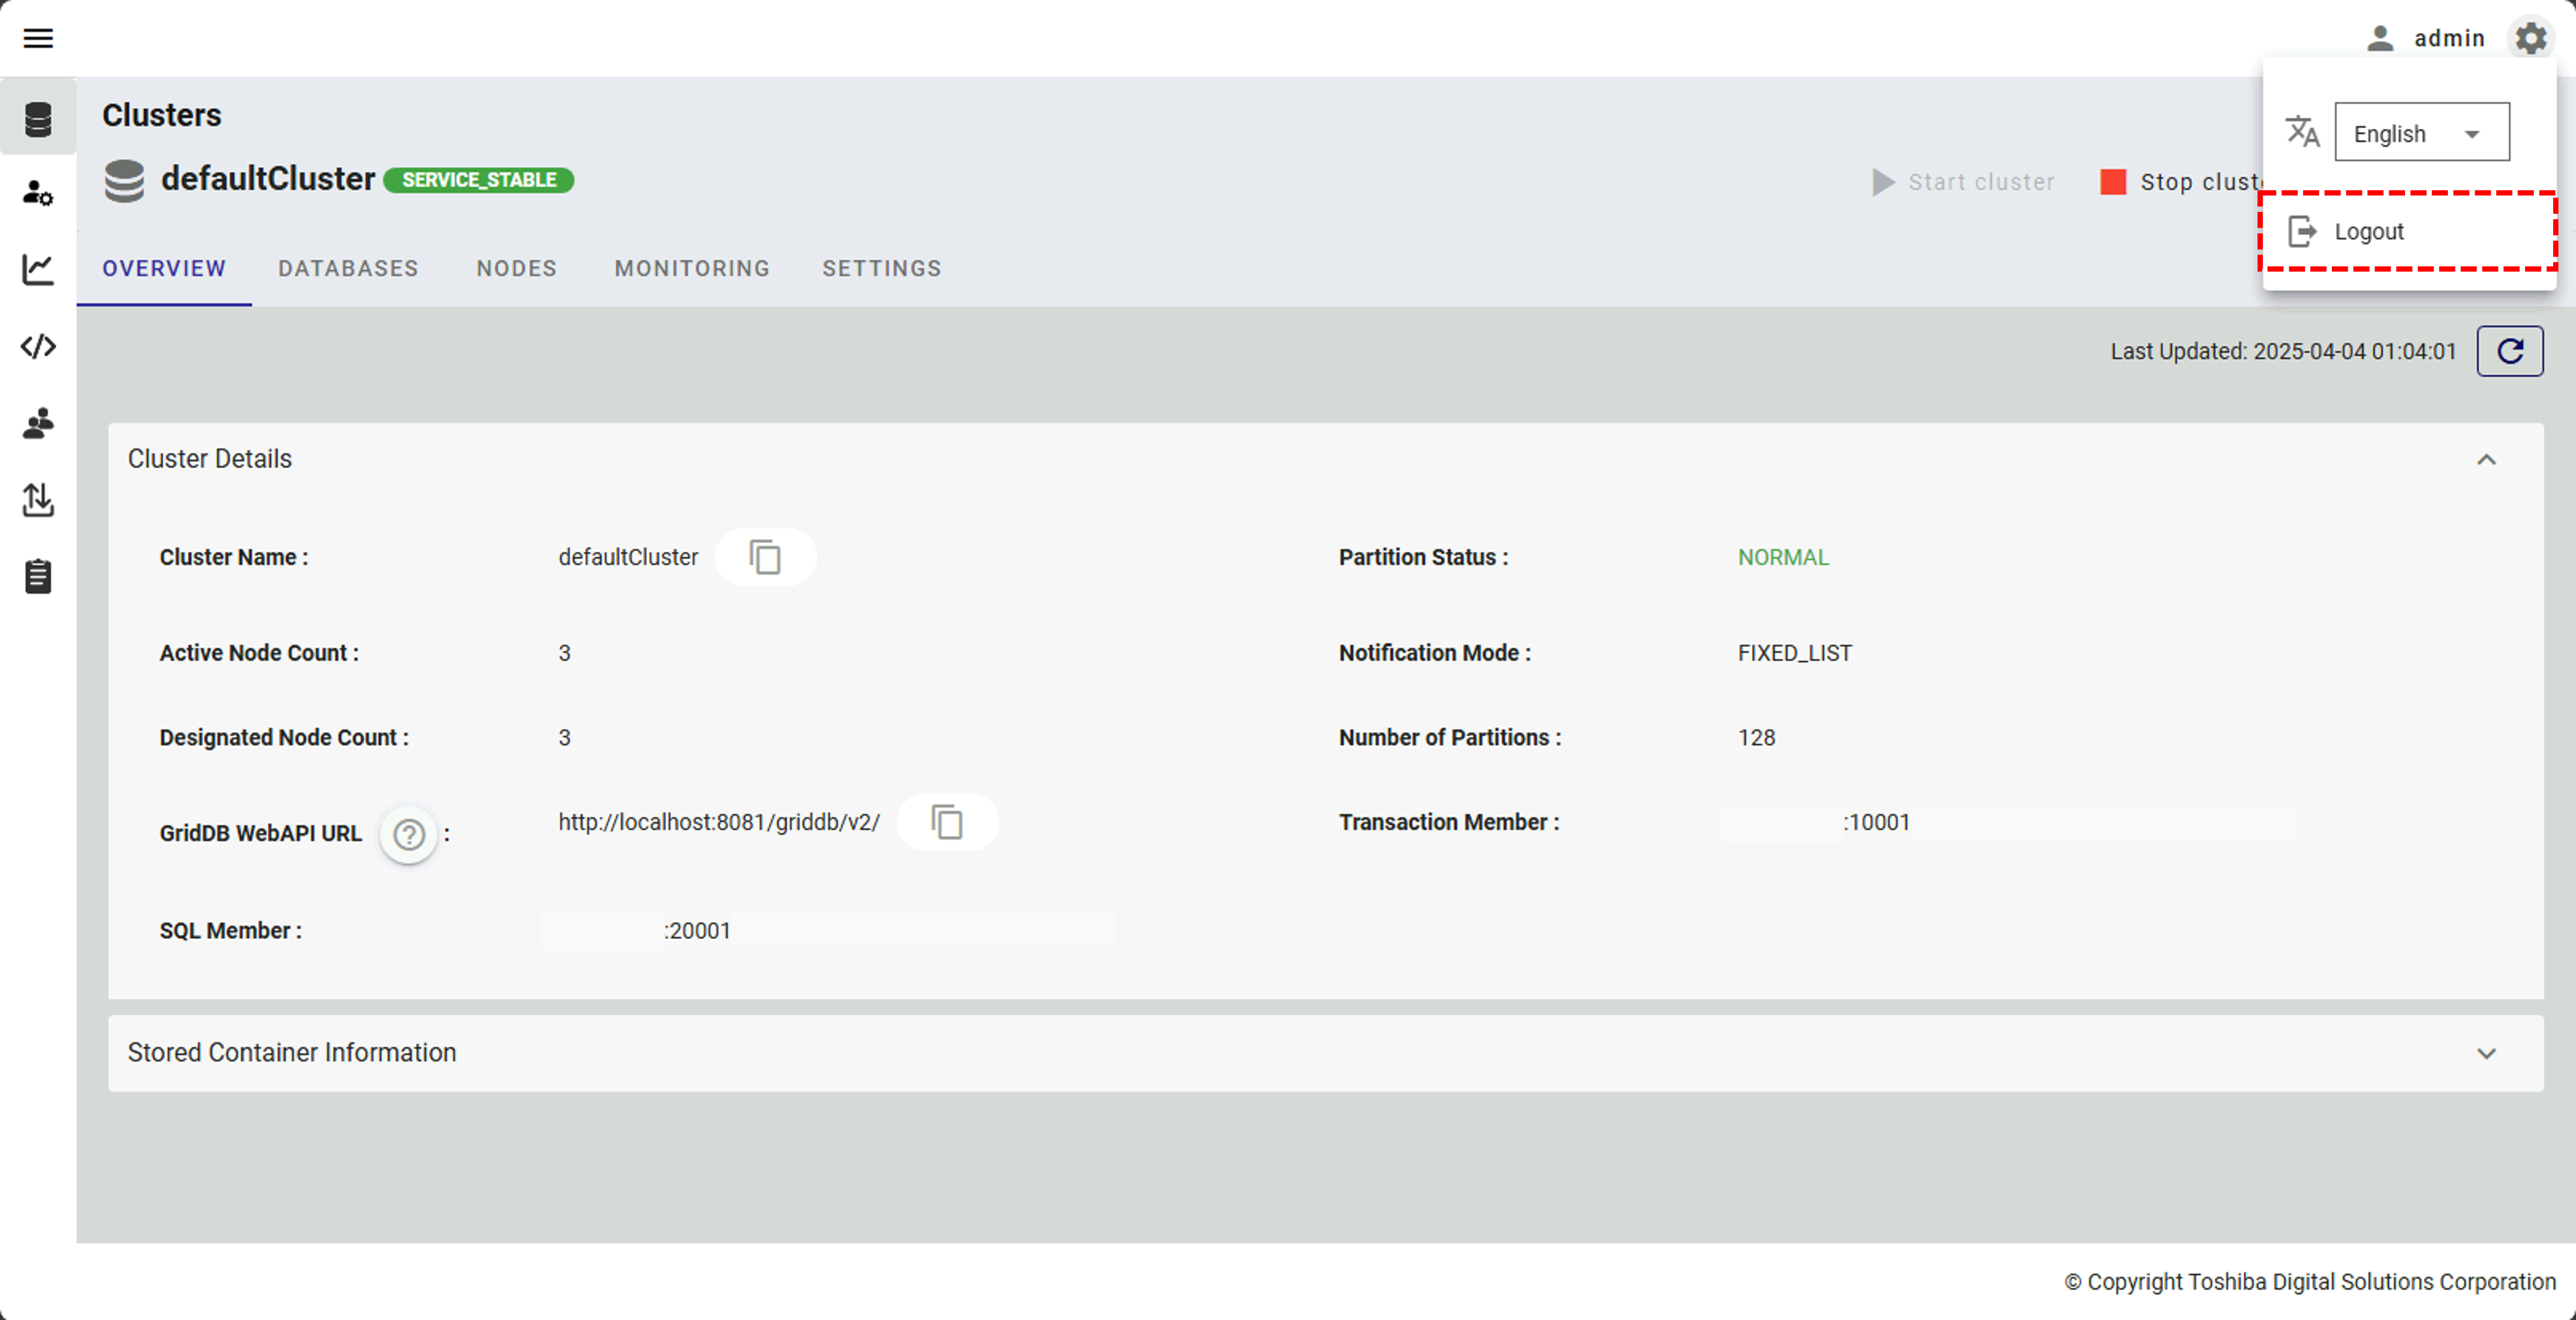
Task: Open user settings sidebar icon
Action: click(x=38, y=193)
